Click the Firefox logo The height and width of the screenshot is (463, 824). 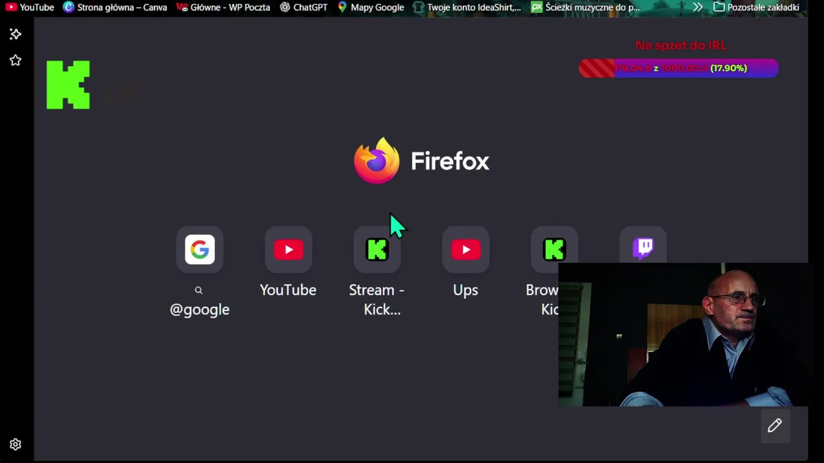click(x=377, y=160)
